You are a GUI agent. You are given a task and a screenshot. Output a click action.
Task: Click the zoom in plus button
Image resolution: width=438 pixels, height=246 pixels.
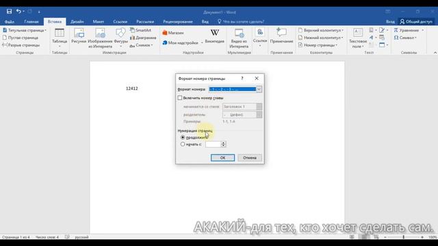(422, 237)
